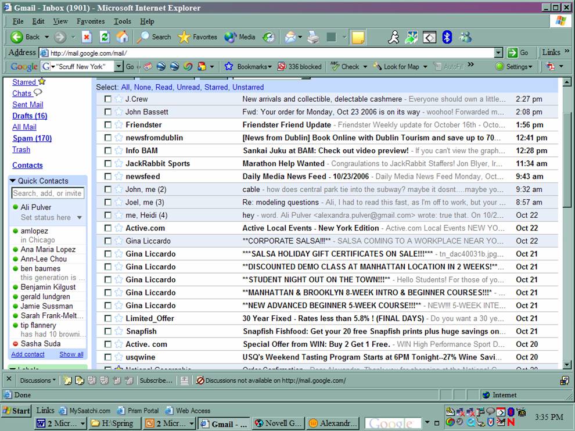Screen dimensions: 575x431
Task: Open the Spam (170) folder
Action: [x=32, y=138]
